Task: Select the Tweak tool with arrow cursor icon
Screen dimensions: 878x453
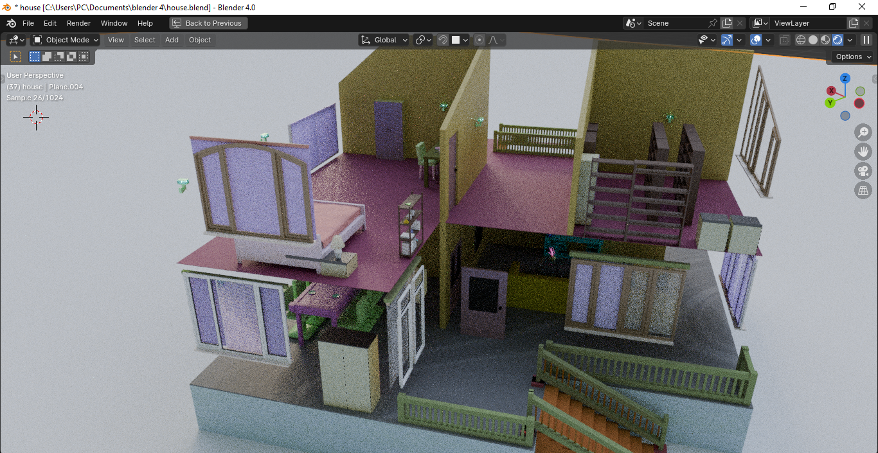Action: coord(16,57)
